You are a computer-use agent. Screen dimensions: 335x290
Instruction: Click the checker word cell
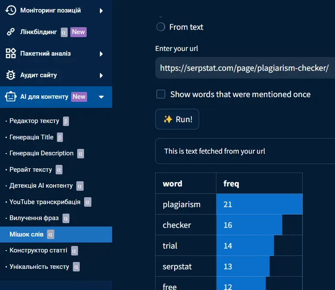[x=186, y=225]
